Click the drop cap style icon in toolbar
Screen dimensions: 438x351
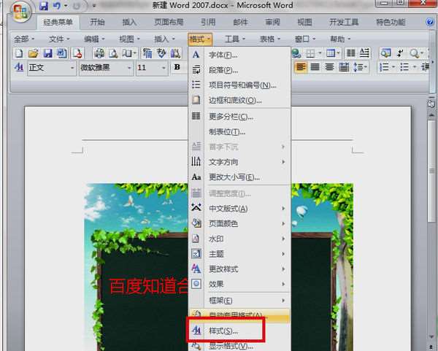(x=364, y=53)
